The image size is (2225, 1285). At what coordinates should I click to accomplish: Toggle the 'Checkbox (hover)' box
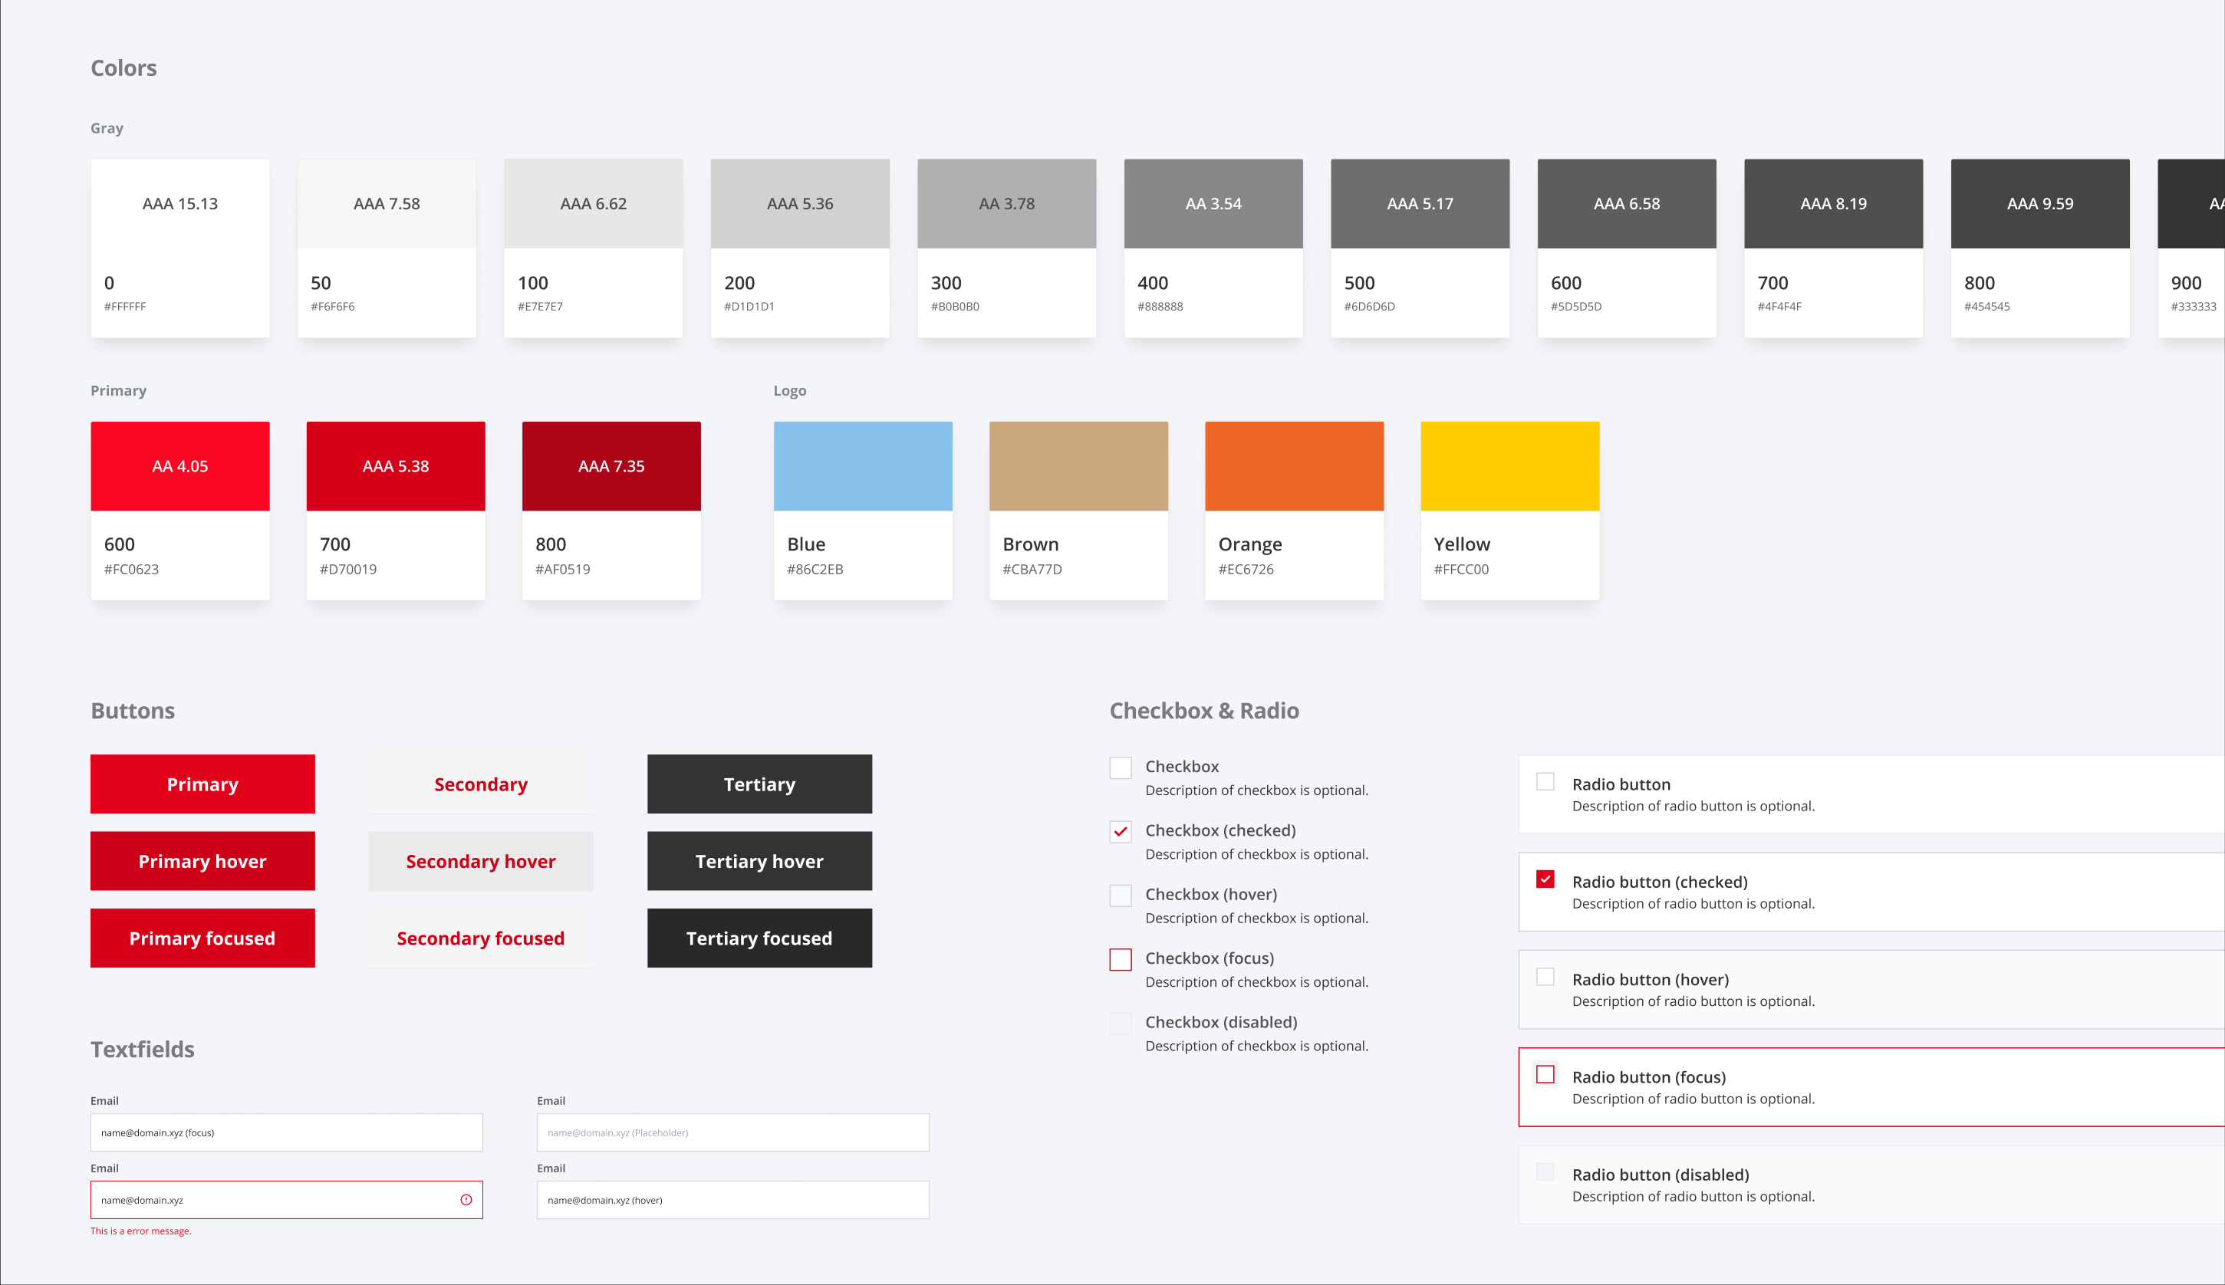click(x=1120, y=895)
